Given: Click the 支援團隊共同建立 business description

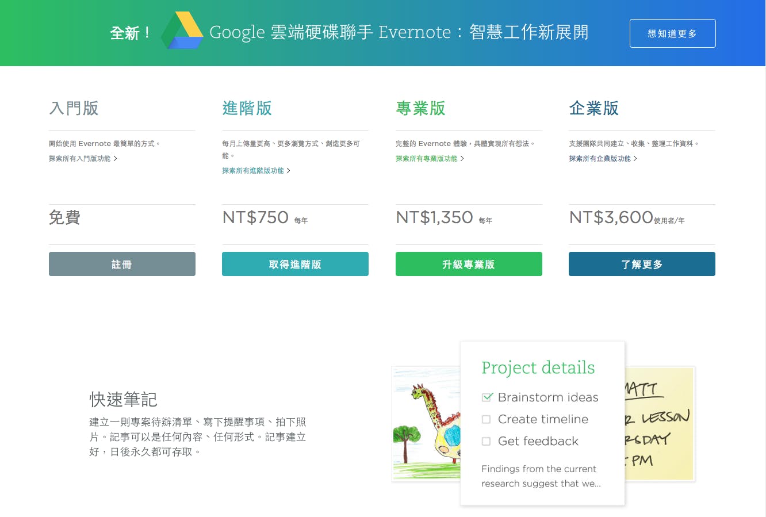Looking at the screenshot, I should (x=634, y=144).
